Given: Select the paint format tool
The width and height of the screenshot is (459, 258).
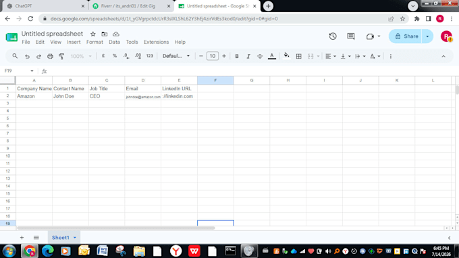Looking at the screenshot, I should (61, 56).
